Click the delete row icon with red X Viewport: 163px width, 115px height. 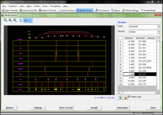click(x=125, y=97)
